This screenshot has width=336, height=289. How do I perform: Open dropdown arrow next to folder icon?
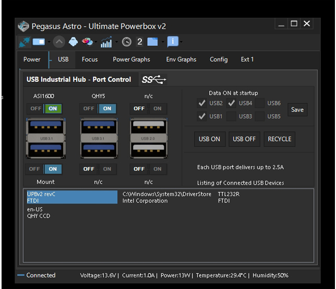pyautogui.click(x=163, y=42)
